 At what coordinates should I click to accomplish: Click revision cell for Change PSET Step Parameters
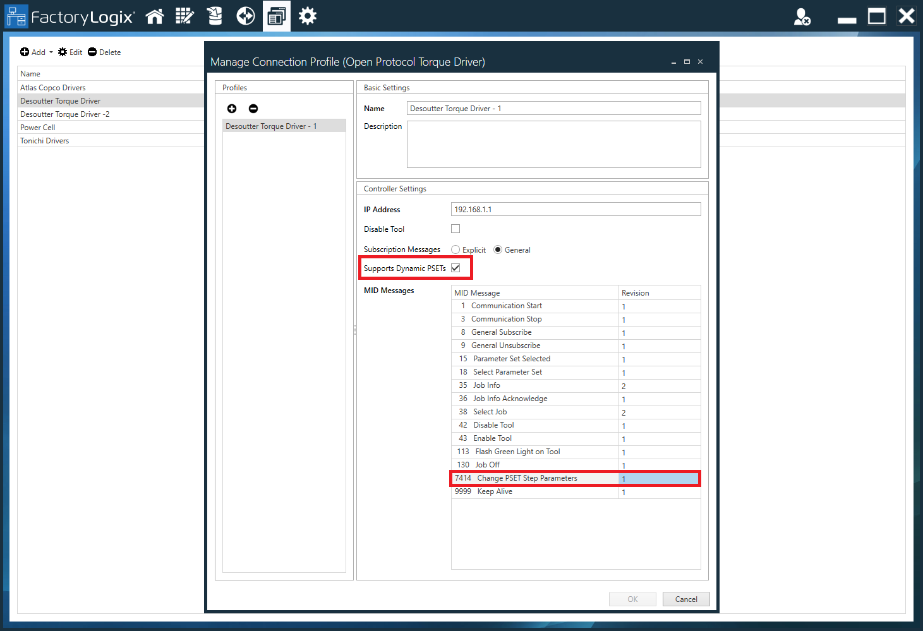[x=659, y=478]
